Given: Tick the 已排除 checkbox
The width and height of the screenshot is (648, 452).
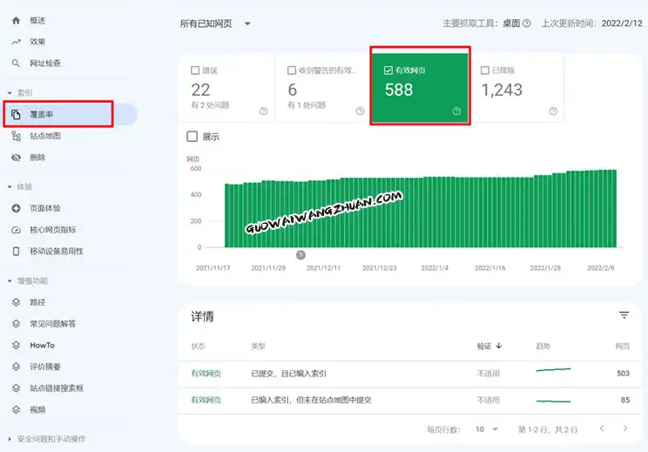Looking at the screenshot, I should [485, 71].
